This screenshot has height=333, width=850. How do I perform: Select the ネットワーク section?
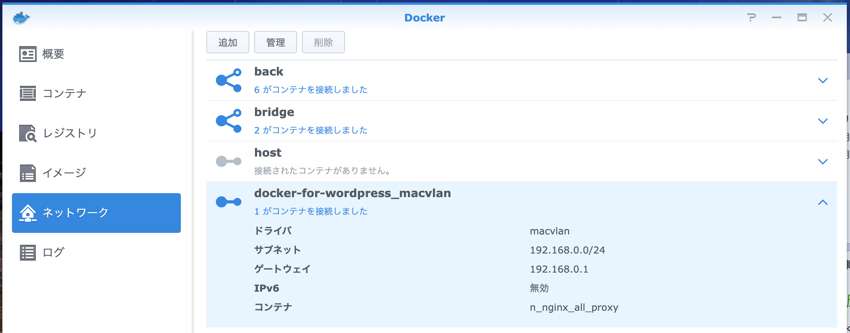[x=96, y=213]
